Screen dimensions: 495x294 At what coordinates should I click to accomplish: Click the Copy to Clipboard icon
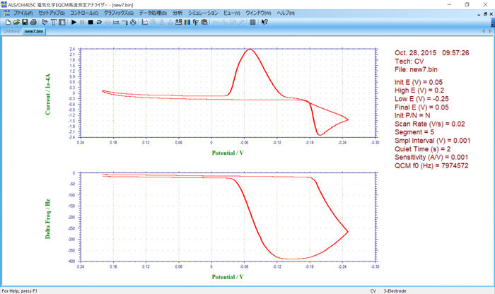(x=204, y=22)
